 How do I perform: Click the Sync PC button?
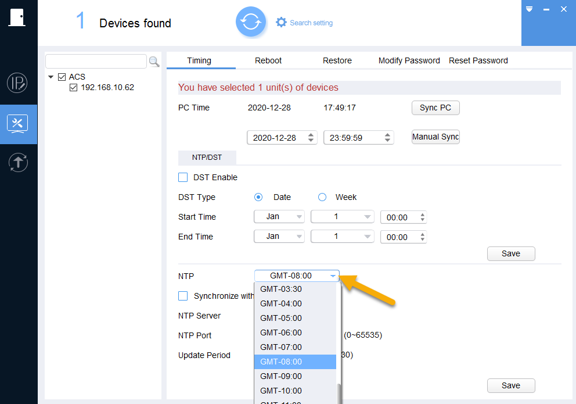435,108
